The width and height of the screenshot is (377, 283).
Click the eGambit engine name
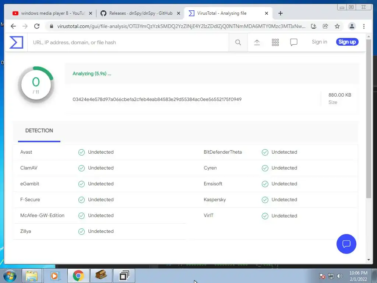29,184
